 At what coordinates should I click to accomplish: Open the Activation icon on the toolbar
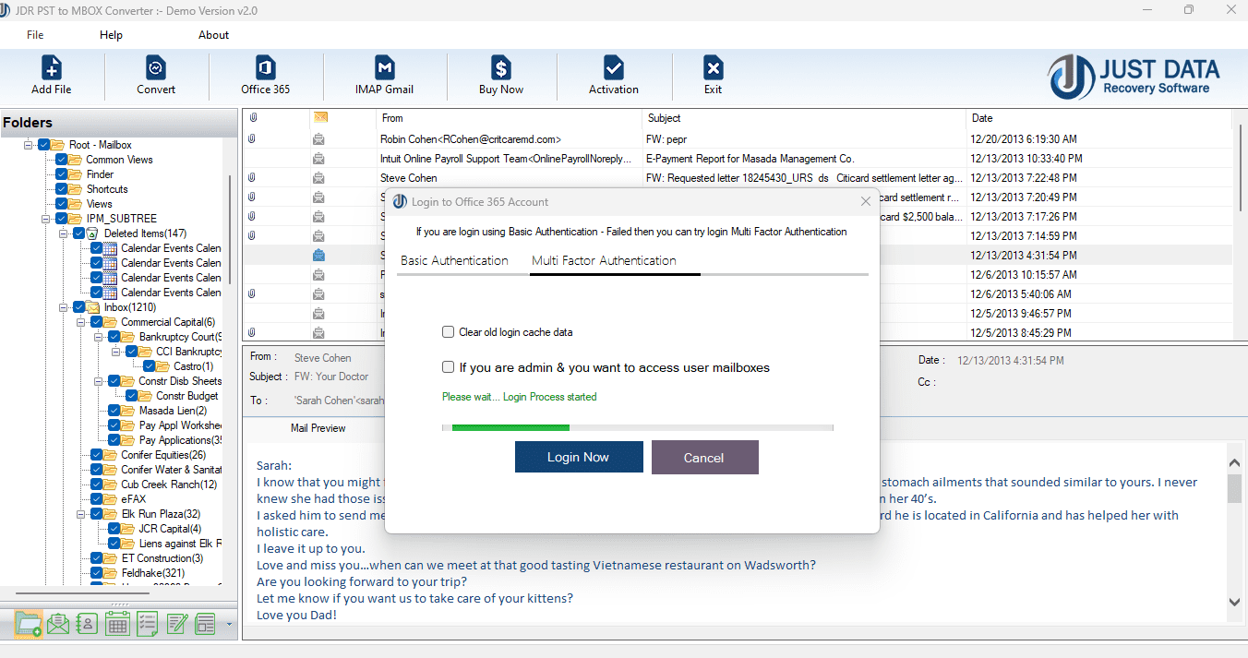[x=614, y=74]
